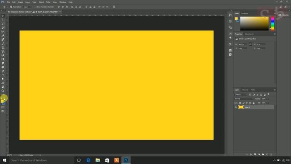
Task: Open the Info panel icon in the dock
Action: [231, 21]
